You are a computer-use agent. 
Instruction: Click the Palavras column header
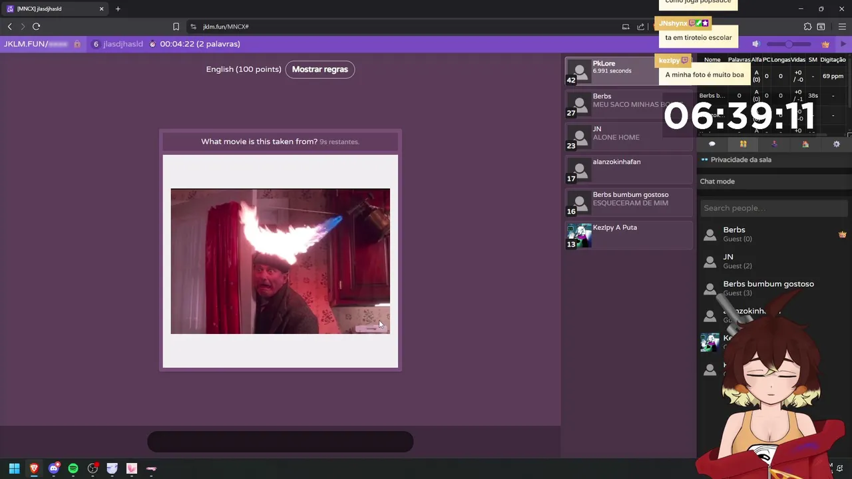tap(739, 60)
